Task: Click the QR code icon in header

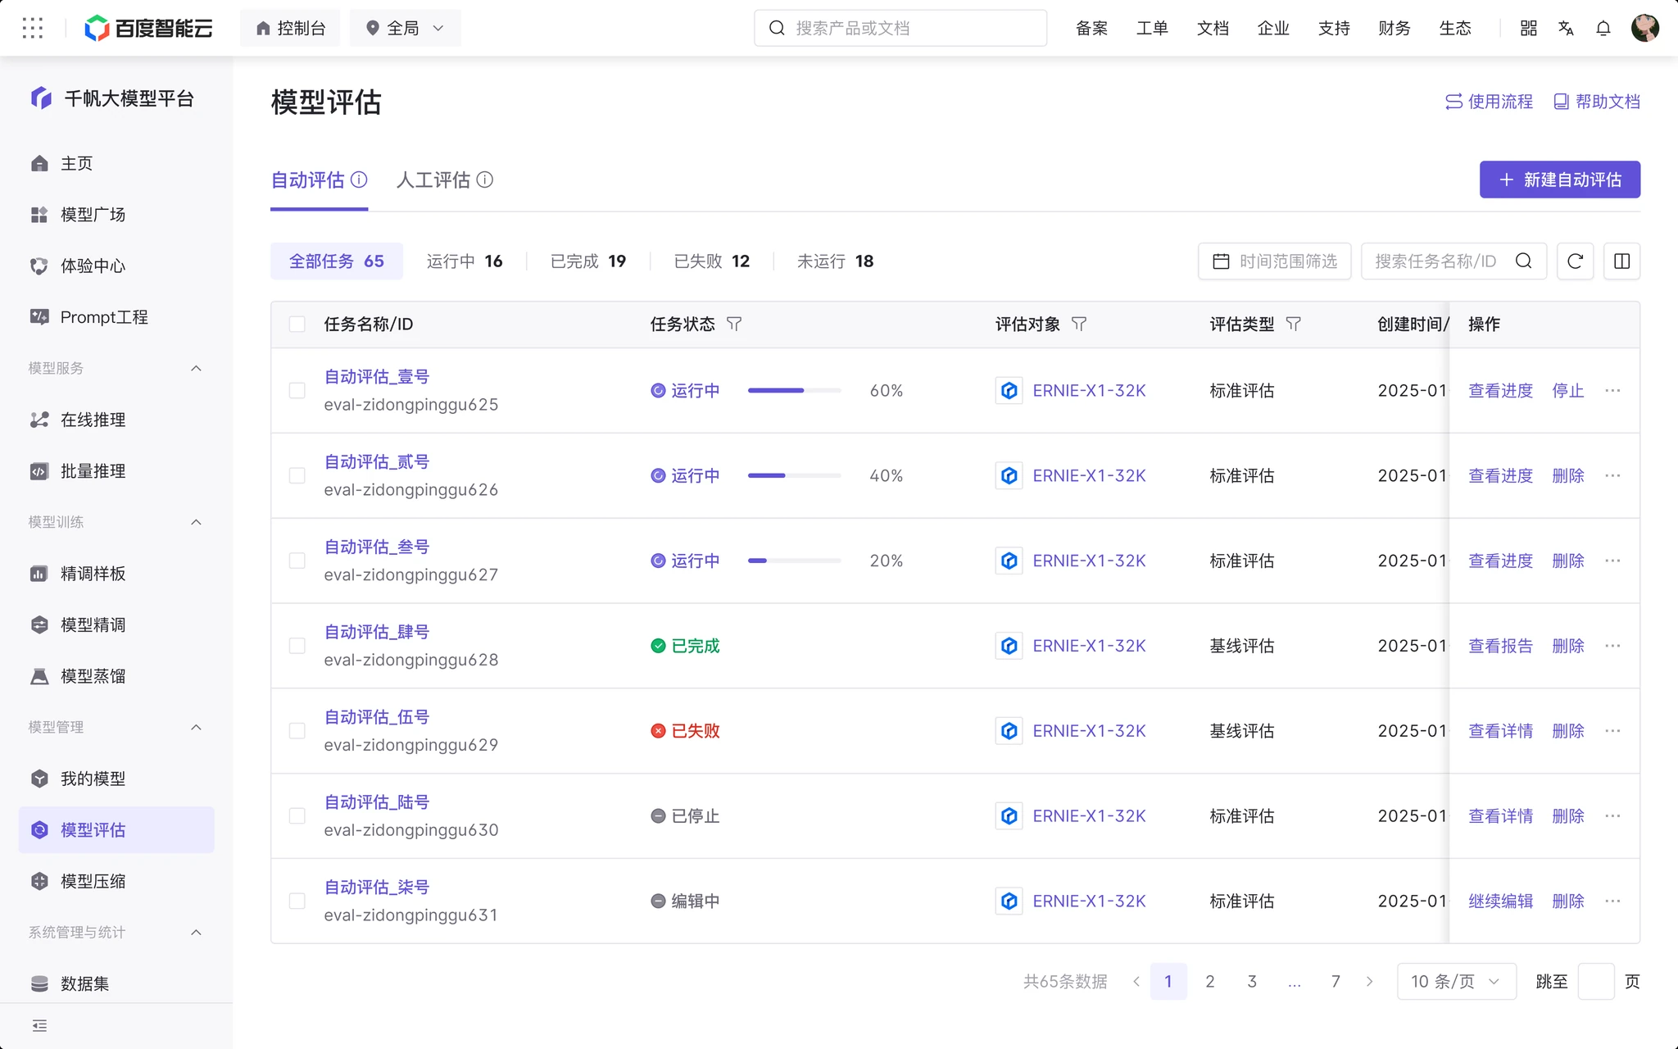Action: pyautogui.click(x=1528, y=28)
